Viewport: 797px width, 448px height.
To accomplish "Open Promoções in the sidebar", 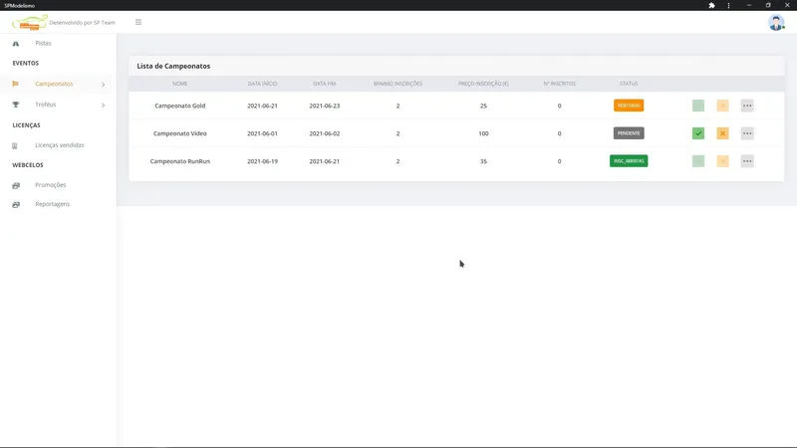I will click(x=51, y=185).
